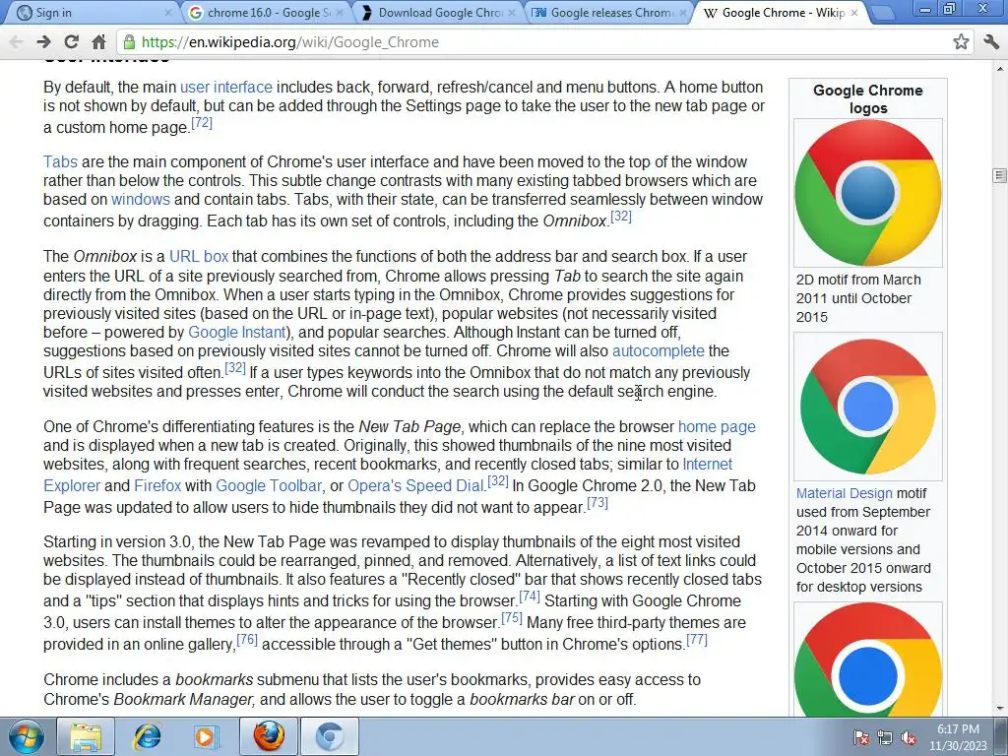1008x756 pixels.
Task: Switch to Google releases Chrome tab
Action: (609, 13)
